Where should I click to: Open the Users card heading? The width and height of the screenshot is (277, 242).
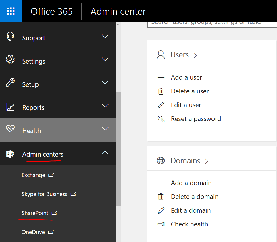pyautogui.click(x=180, y=55)
